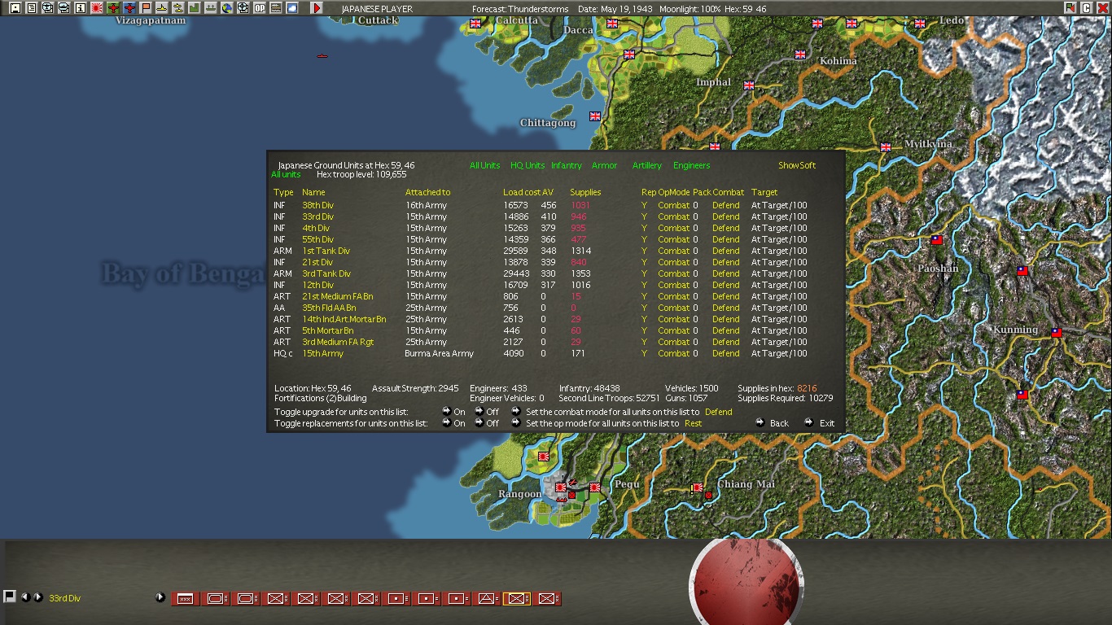Filter the list to Artillery
The height and width of the screenshot is (625, 1112).
(647, 166)
